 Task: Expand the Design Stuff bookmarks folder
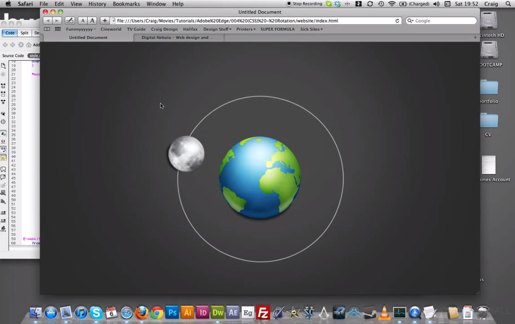tap(217, 29)
